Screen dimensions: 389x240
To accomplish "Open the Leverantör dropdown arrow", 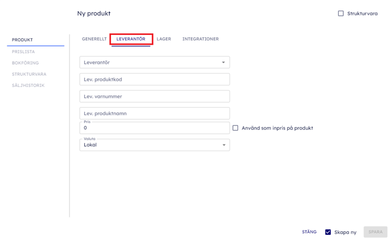I will click(x=223, y=63).
